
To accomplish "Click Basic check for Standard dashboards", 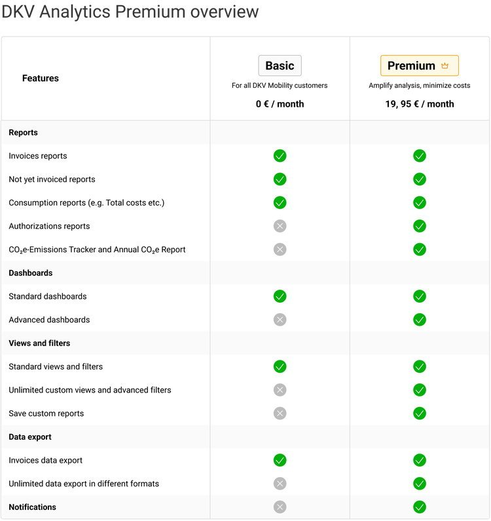I will pos(280,296).
